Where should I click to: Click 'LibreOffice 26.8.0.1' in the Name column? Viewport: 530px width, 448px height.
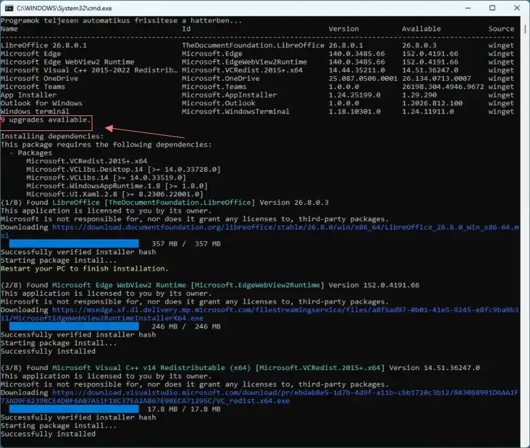pyautogui.click(x=43, y=45)
